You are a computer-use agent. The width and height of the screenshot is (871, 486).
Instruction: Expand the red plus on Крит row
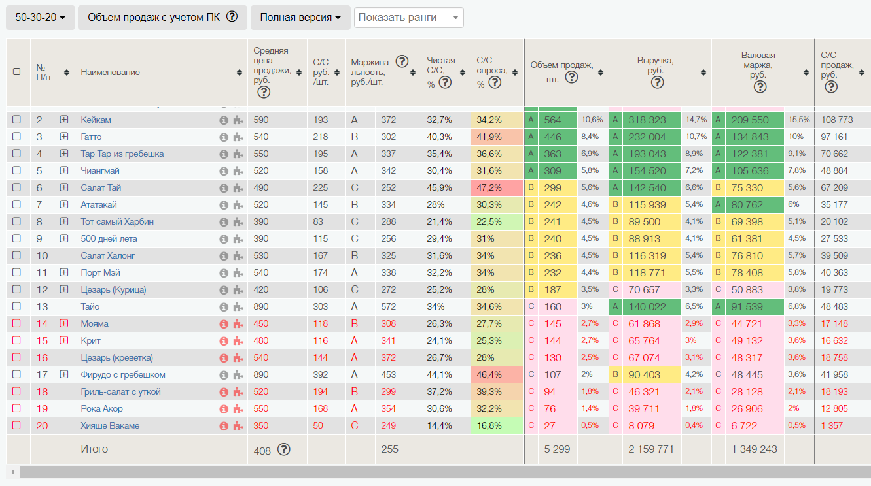(63, 341)
